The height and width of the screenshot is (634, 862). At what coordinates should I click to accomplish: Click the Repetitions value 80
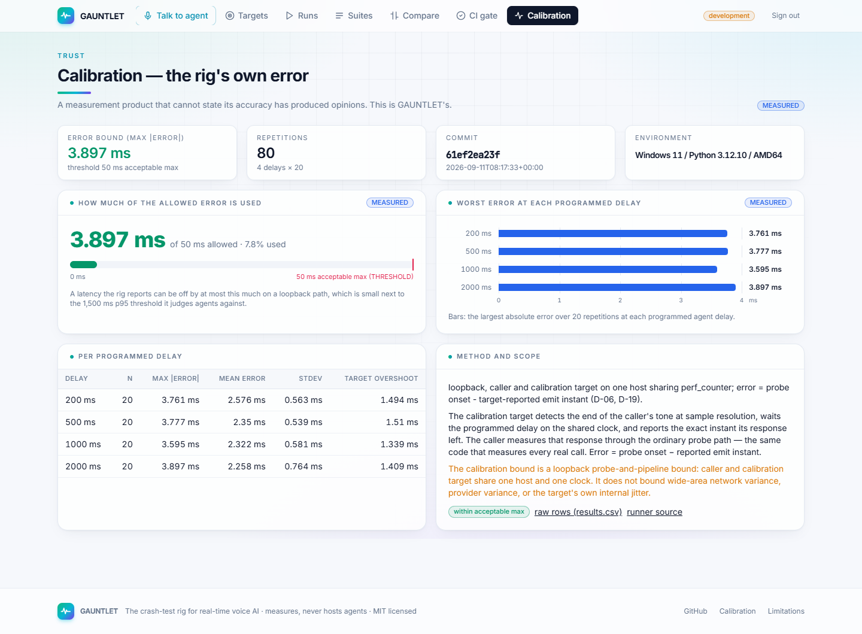coord(266,153)
